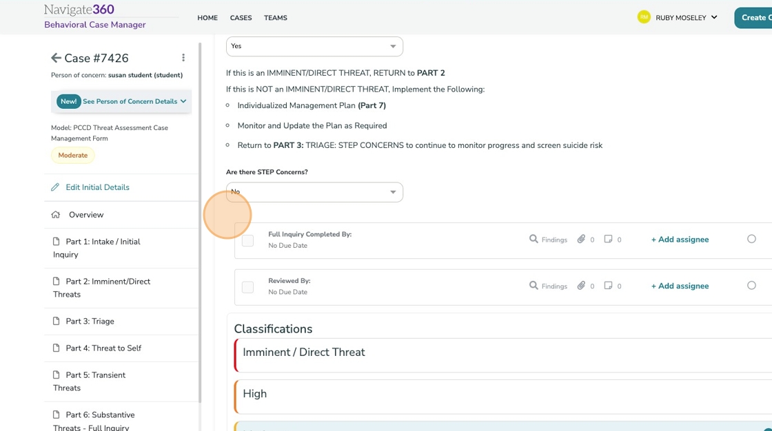Open Findings magnifier in Reviewed By row
This screenshot has height=431, width=772.
coord(534,285)
